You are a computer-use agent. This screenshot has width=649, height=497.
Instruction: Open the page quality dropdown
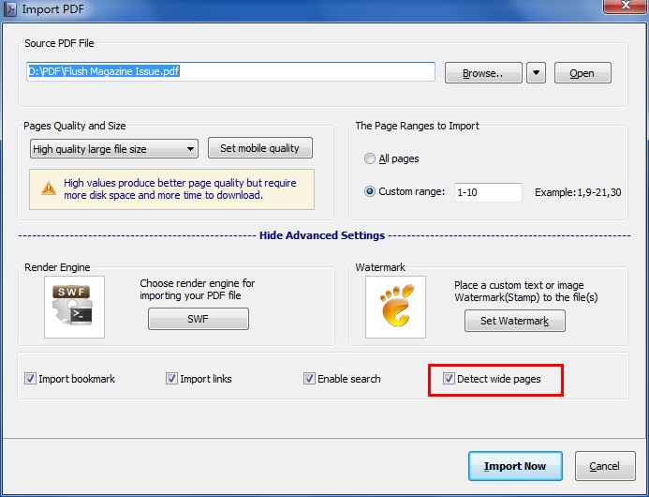point(114,149)
